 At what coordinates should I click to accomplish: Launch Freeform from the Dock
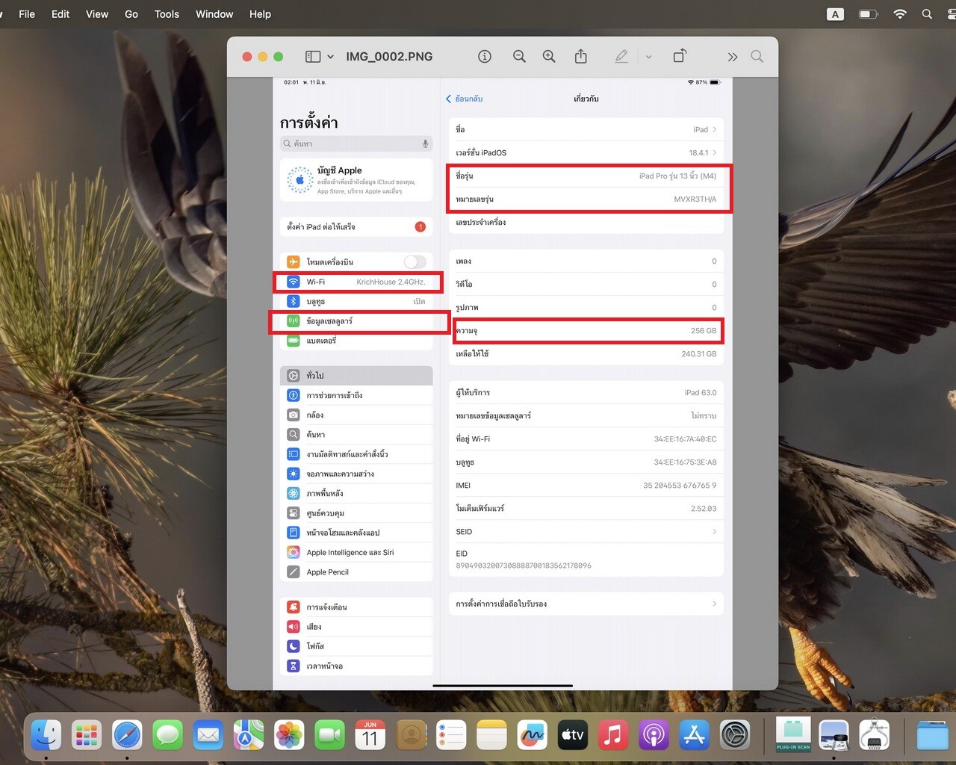532,735
